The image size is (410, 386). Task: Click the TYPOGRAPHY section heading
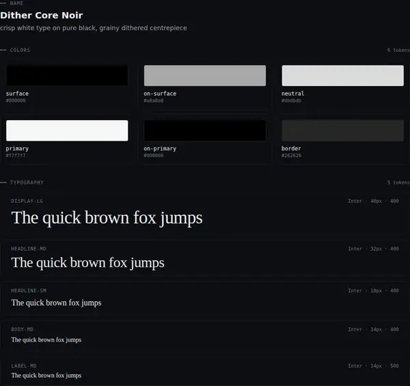(x=27, y=182)
